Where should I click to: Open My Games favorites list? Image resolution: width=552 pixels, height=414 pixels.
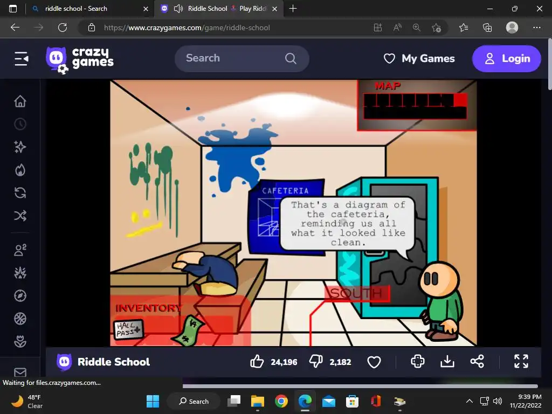[419, 58]
